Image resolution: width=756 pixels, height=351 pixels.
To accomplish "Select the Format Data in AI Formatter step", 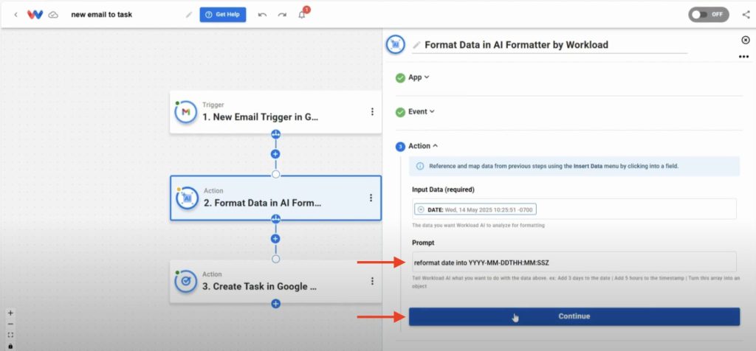I will pyautogui.click(x=275, y=198).
